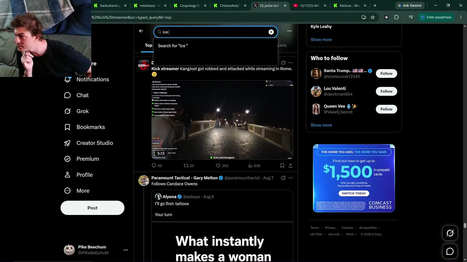
Task: Go back using the X back arrow
Action: [141, 31]
